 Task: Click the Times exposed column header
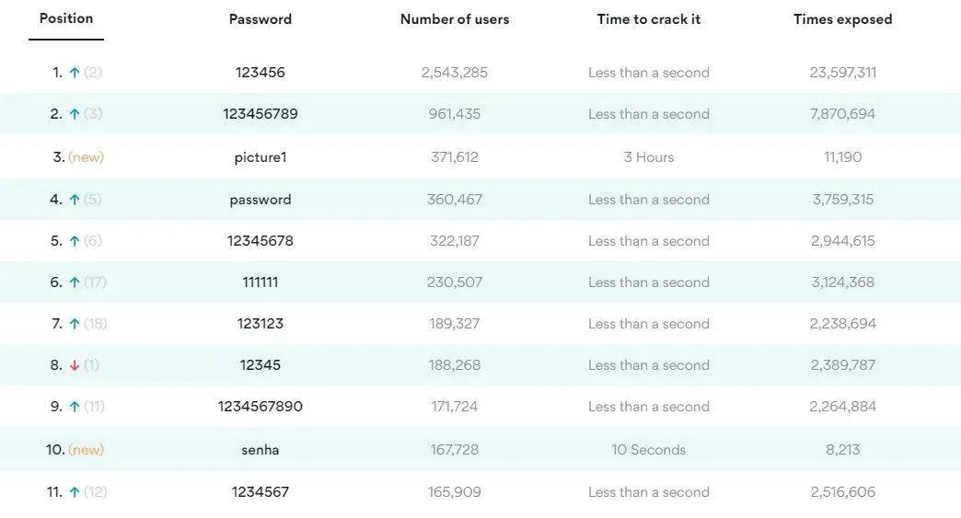tap(843, 19)
